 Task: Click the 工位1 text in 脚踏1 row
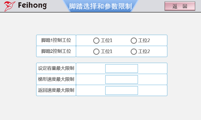point(107,40)
